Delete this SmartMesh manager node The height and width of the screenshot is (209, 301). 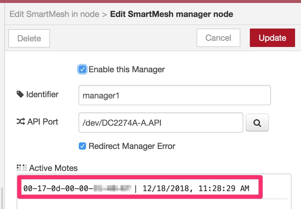click(x=29, y=38)
